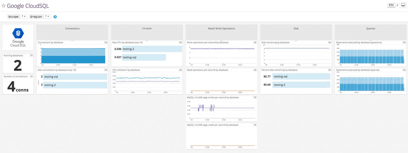
Task: Click the 4h badge on Max connections by database
Action: coord(106,70)
